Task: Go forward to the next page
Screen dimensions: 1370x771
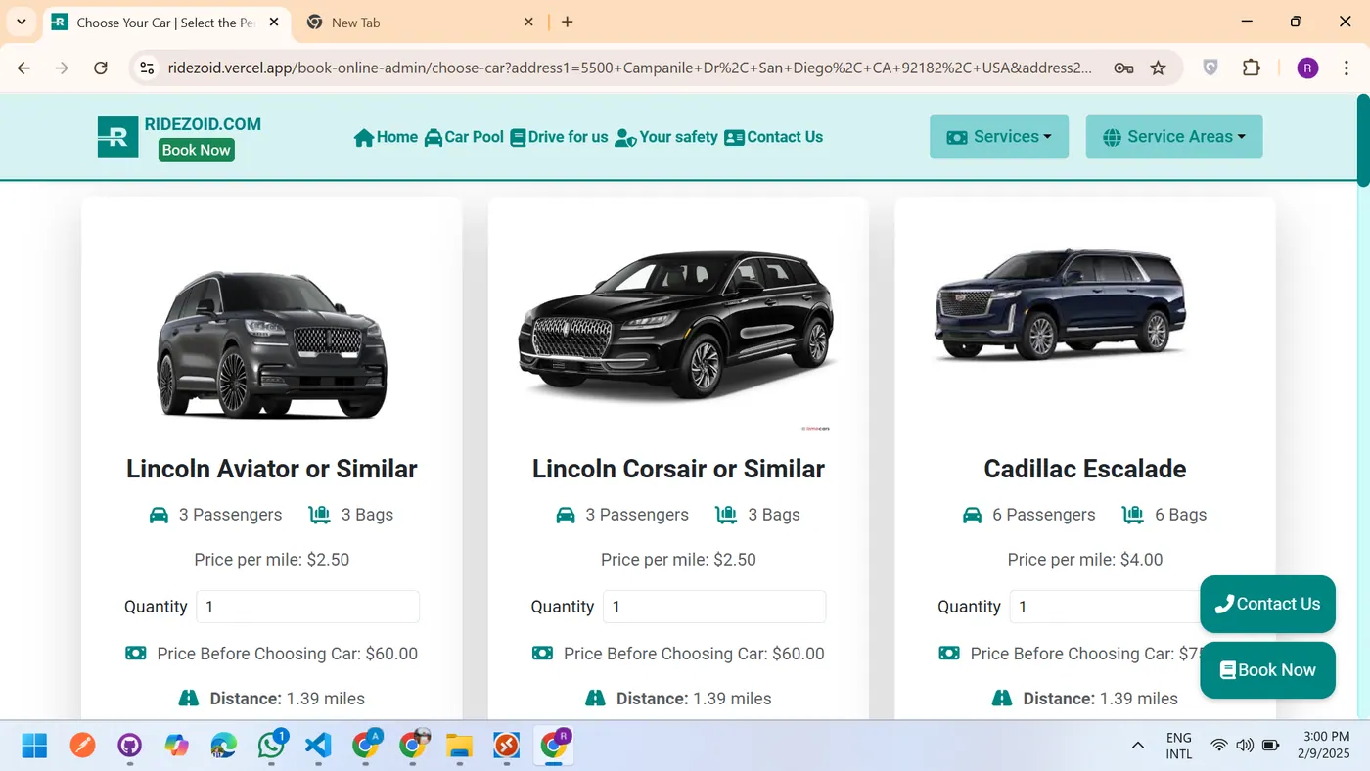Action: [x=62, y=68]
